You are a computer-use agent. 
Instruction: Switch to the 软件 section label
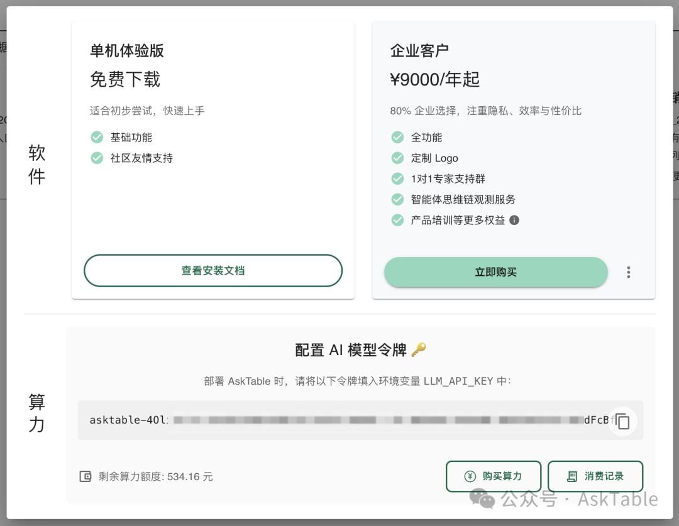click(36, 165)
